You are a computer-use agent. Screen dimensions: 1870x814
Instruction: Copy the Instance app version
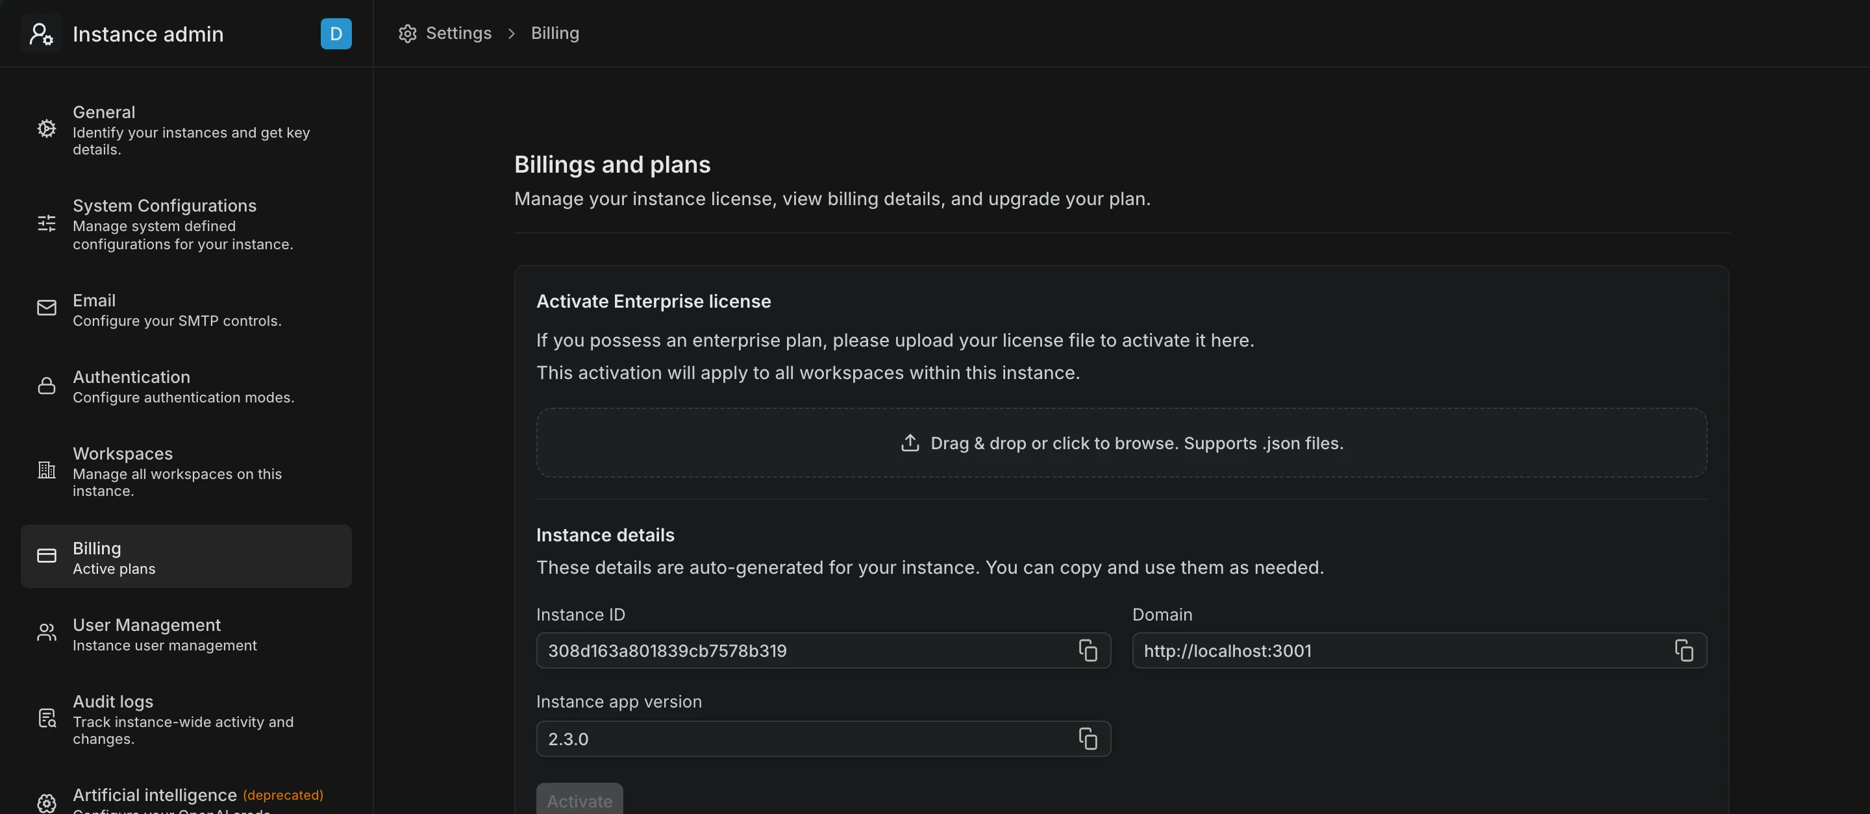(x=1088, y=739)
